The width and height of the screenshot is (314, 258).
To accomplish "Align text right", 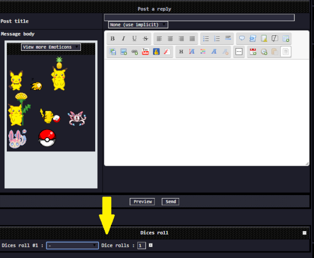I will pyautogui.click(x=181, y=38).
